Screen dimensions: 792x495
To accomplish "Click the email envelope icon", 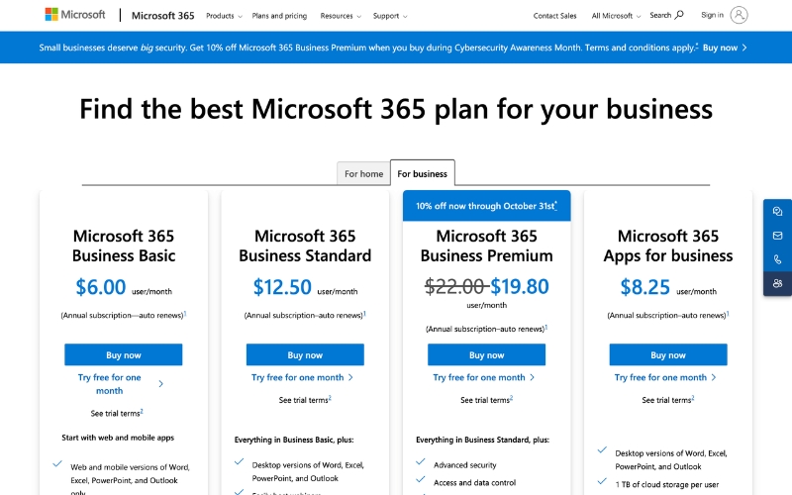I will 777,236.
